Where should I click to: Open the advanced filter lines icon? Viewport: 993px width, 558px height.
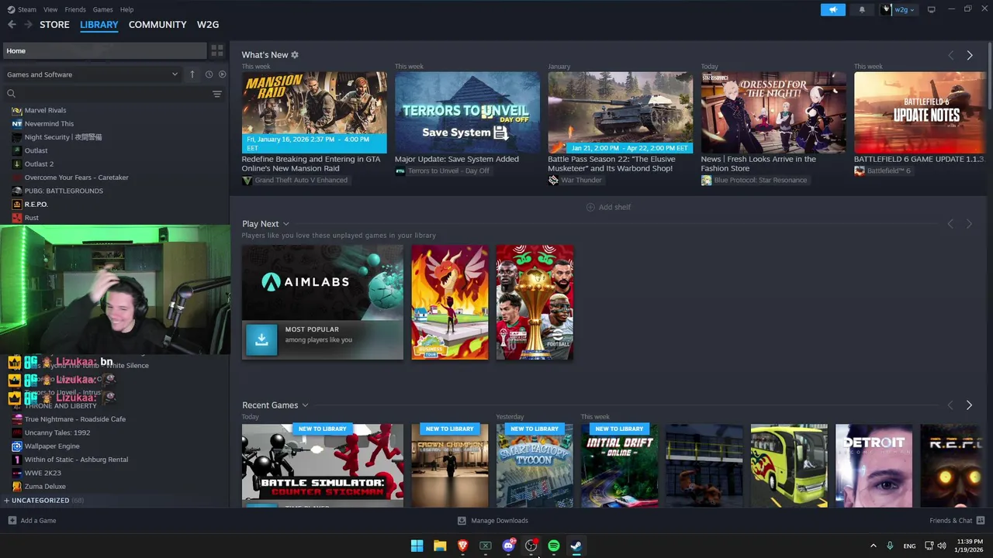pyautogui.click(x=217, y=94)
